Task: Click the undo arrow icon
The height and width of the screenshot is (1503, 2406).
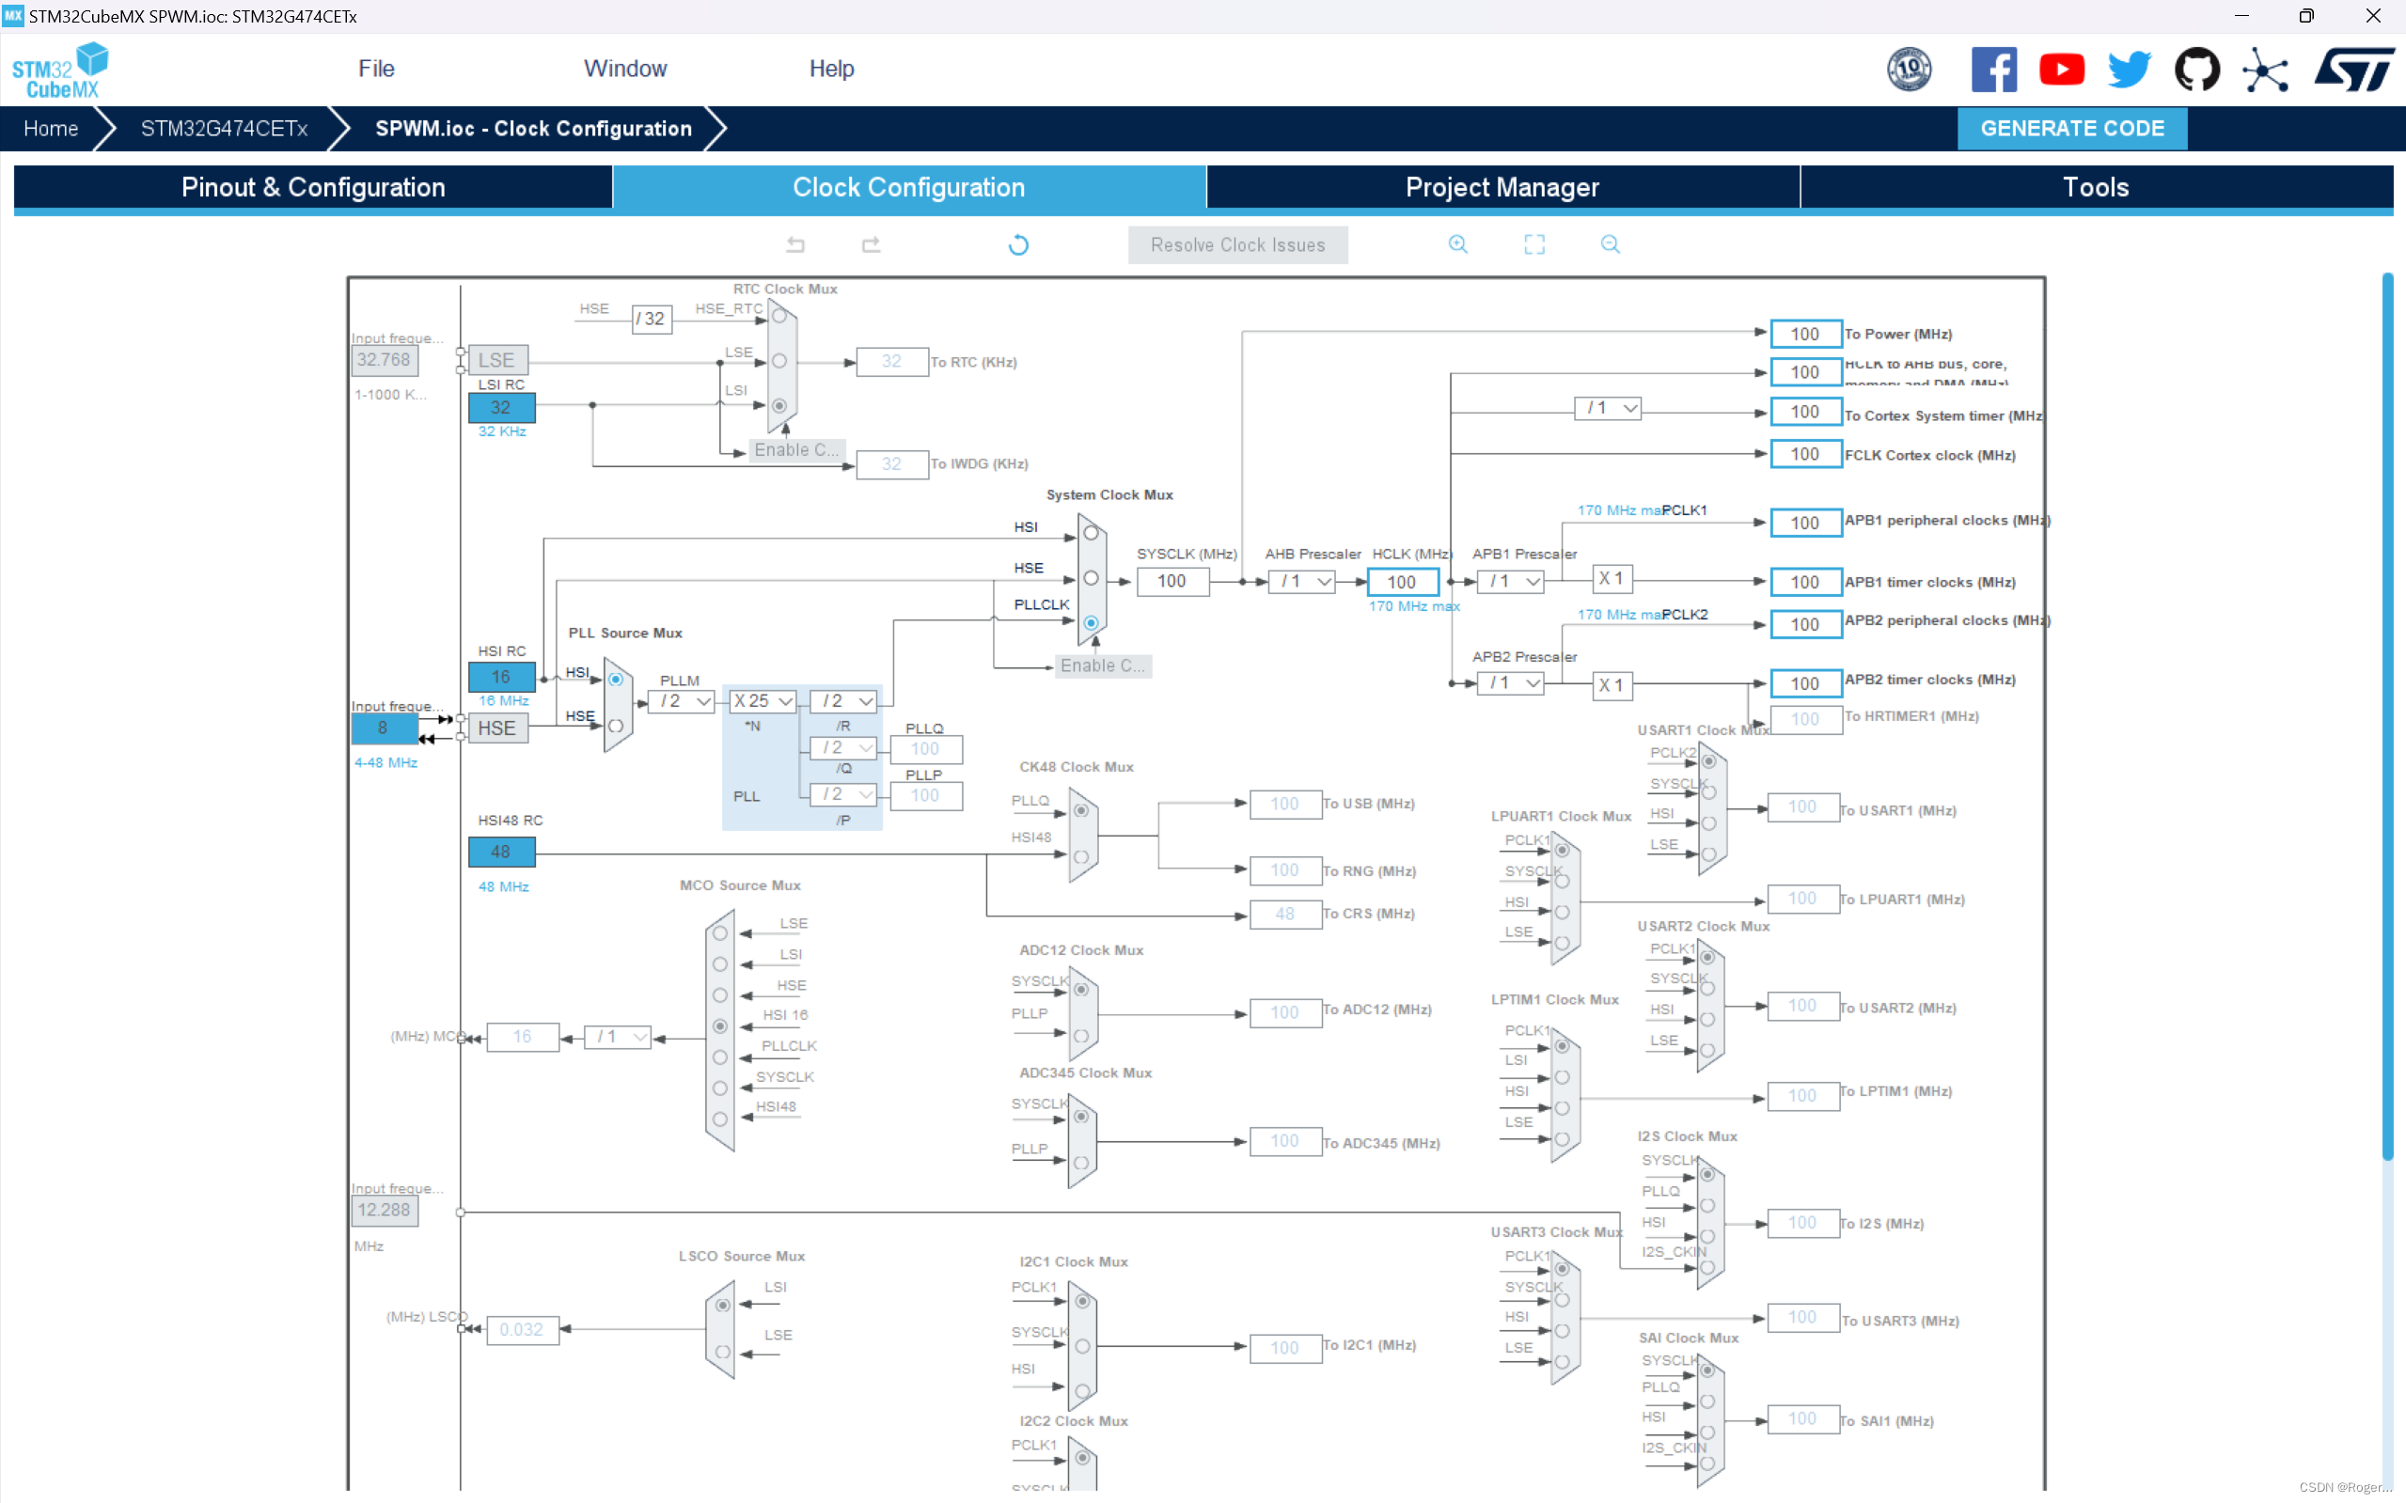Action: pyautogui.click(x=795, y=244)
